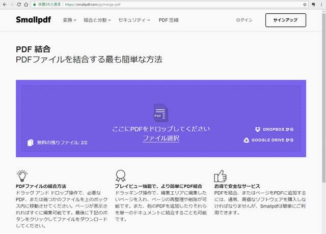326x234 pixels.
Task: Click the thumbs-up icon above お得で安全なサービス
Action: [x=221, y=176]
